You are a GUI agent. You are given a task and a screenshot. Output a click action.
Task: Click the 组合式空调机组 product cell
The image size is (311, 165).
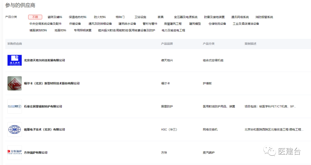click(x=213, y=60)
